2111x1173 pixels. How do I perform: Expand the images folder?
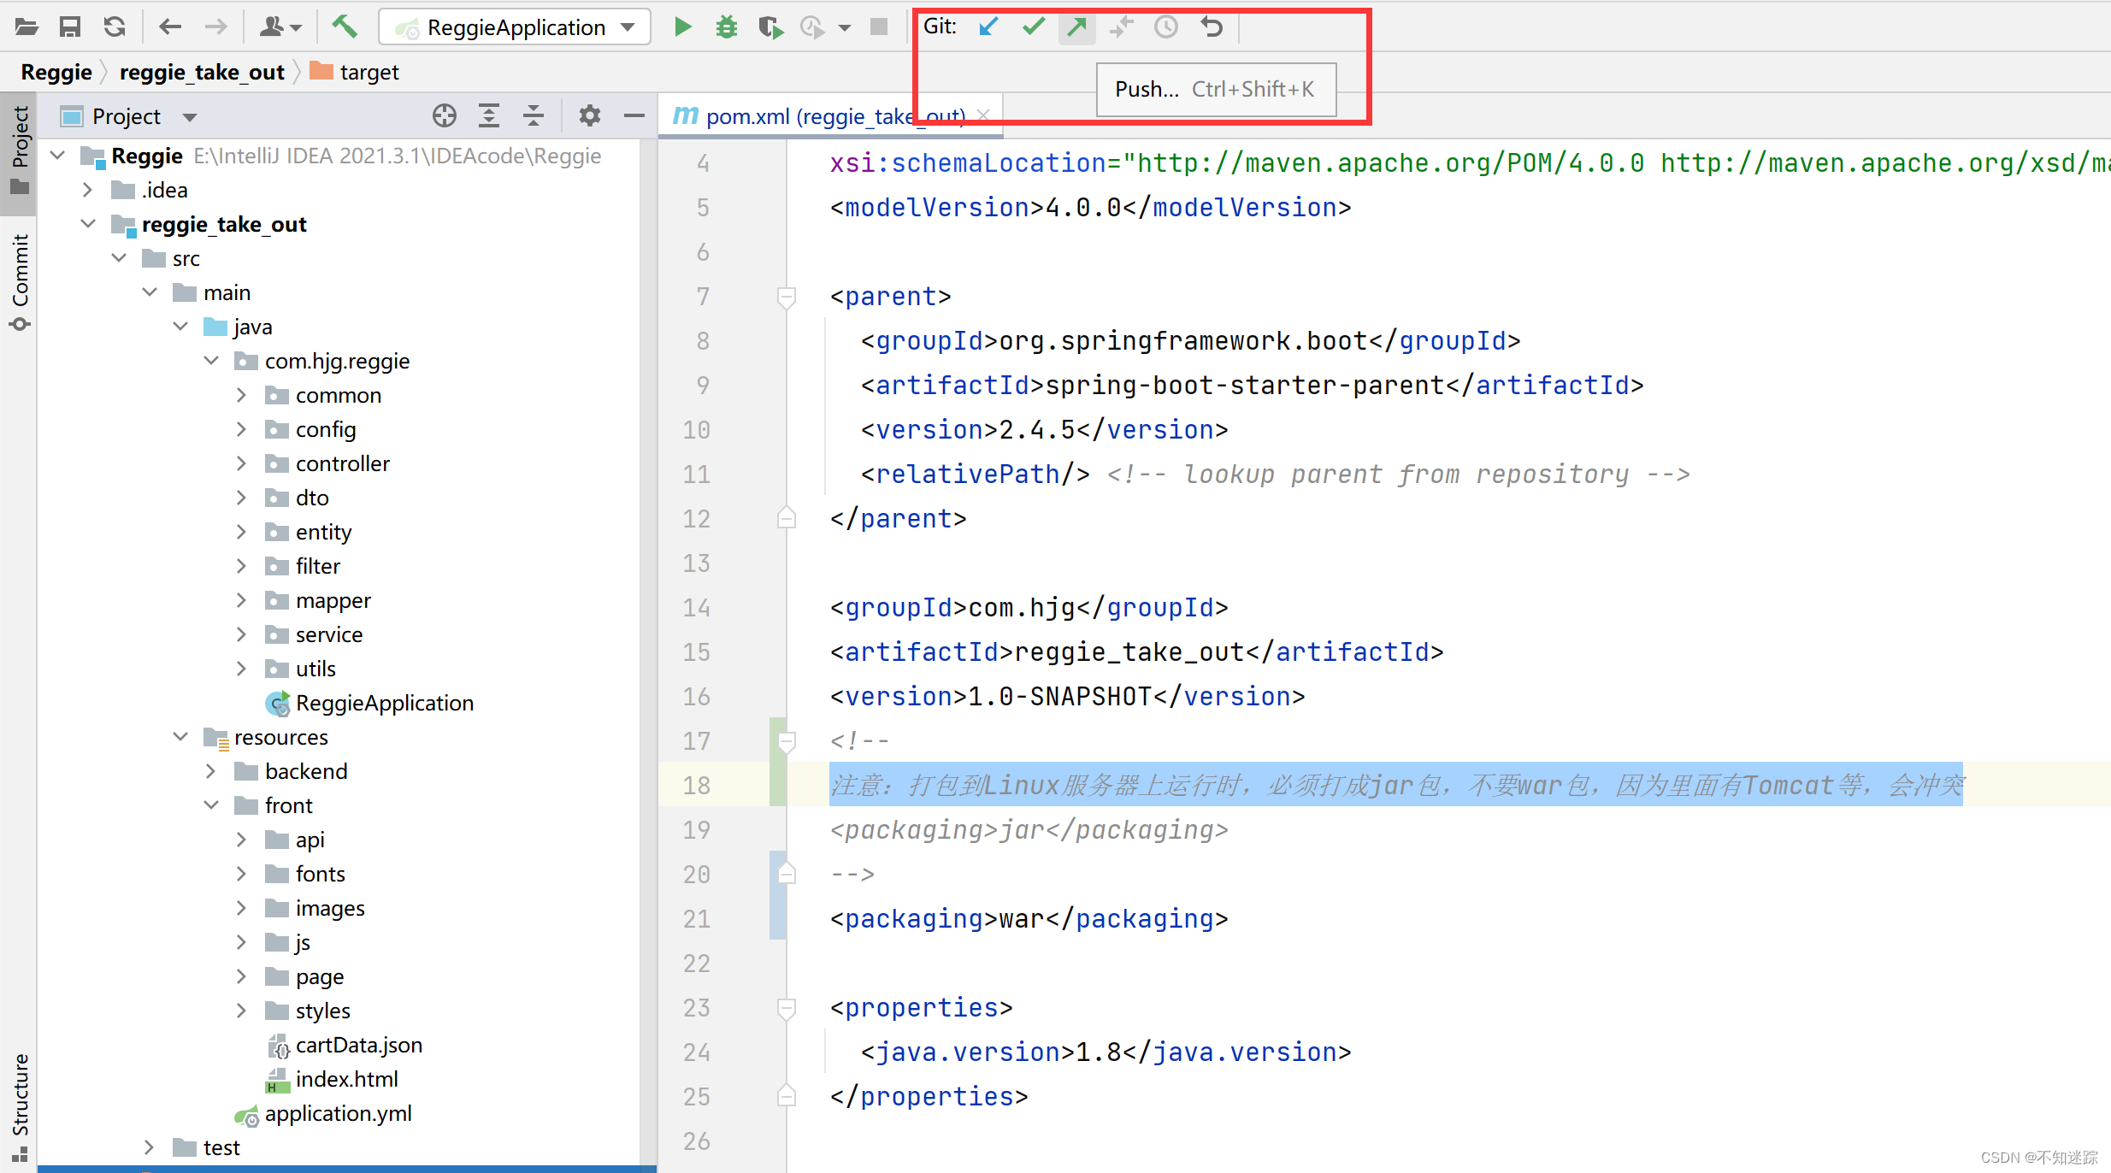click(241, 908)
